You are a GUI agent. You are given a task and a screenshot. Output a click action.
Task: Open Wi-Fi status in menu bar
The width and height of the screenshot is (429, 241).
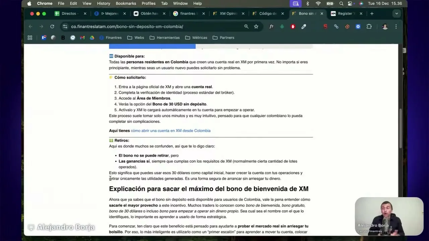(x=318, y=3)
